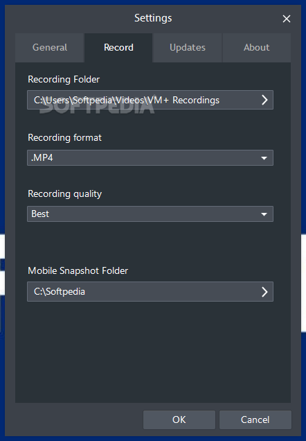The width and height of the screenshot is (306, 441).
Task: Click the .MP4 format value
Action: (42, 158)
